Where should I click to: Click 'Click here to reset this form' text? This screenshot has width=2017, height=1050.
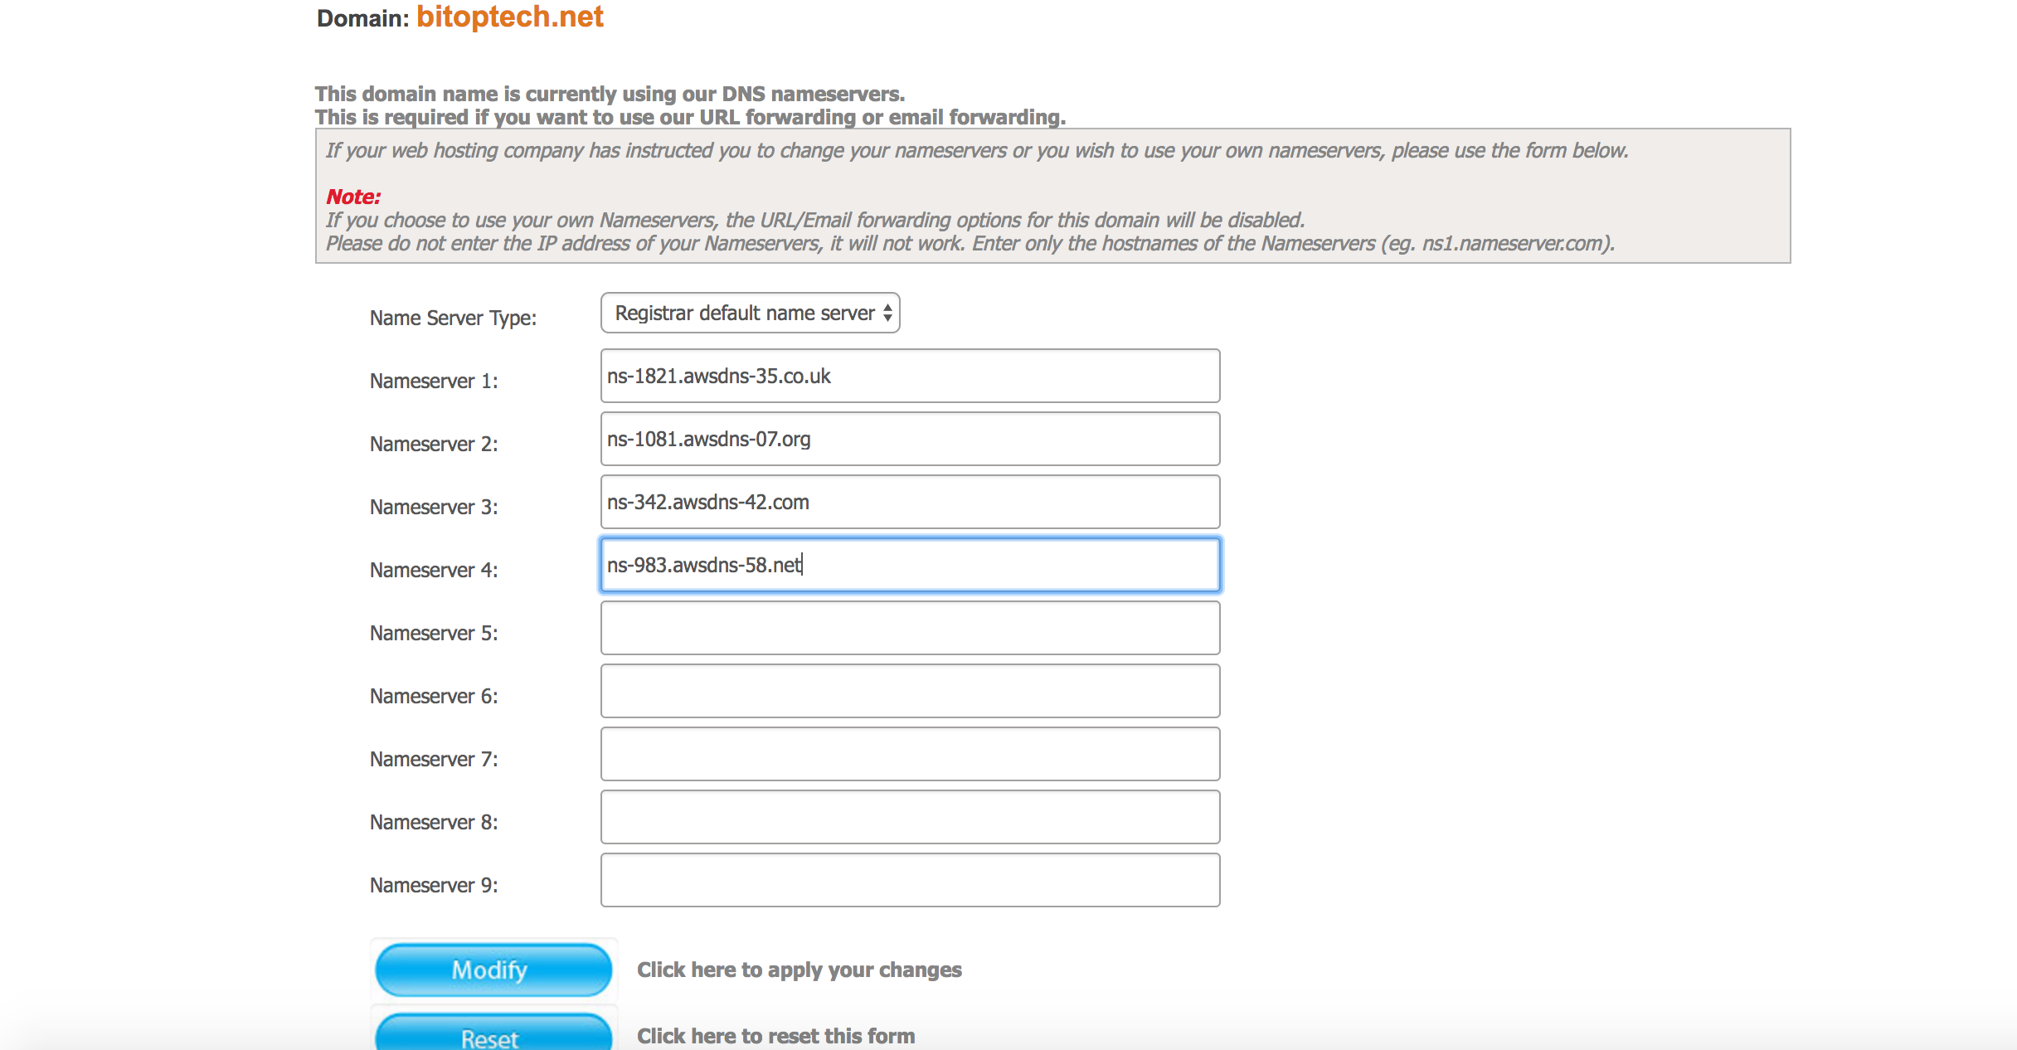(x=775, y=1036)
